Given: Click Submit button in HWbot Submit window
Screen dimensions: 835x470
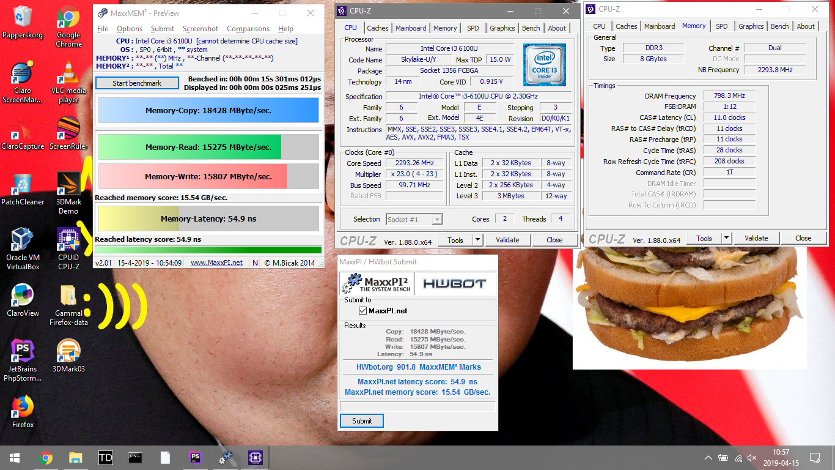Looking at the screenshot, I should point(362,421).
